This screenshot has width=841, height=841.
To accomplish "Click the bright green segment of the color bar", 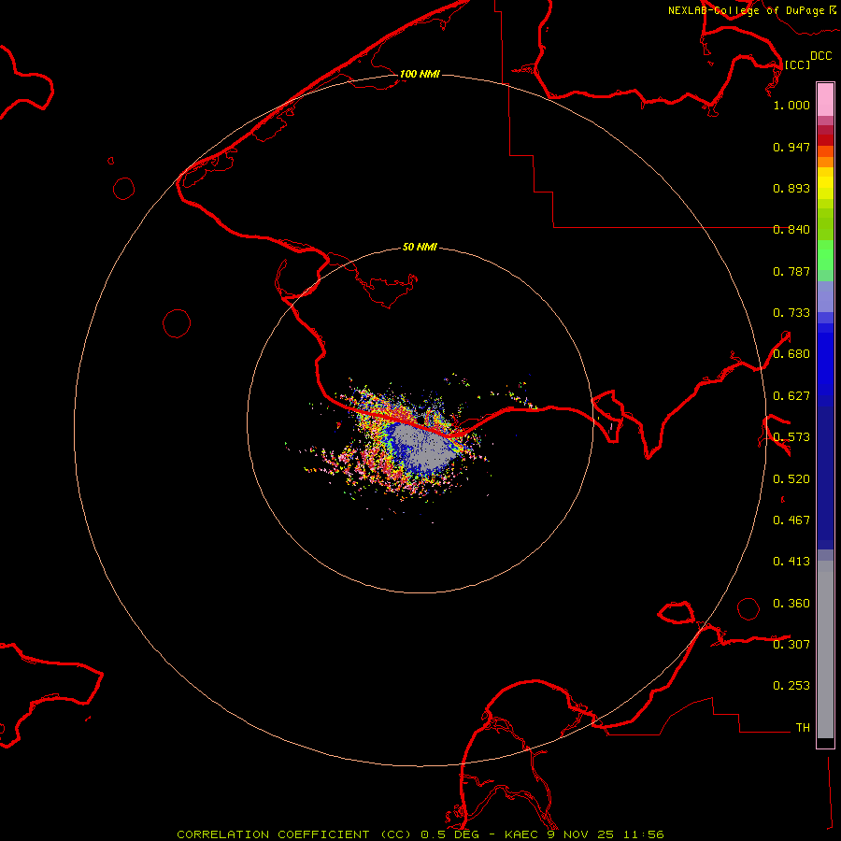I will pos(825,255).
